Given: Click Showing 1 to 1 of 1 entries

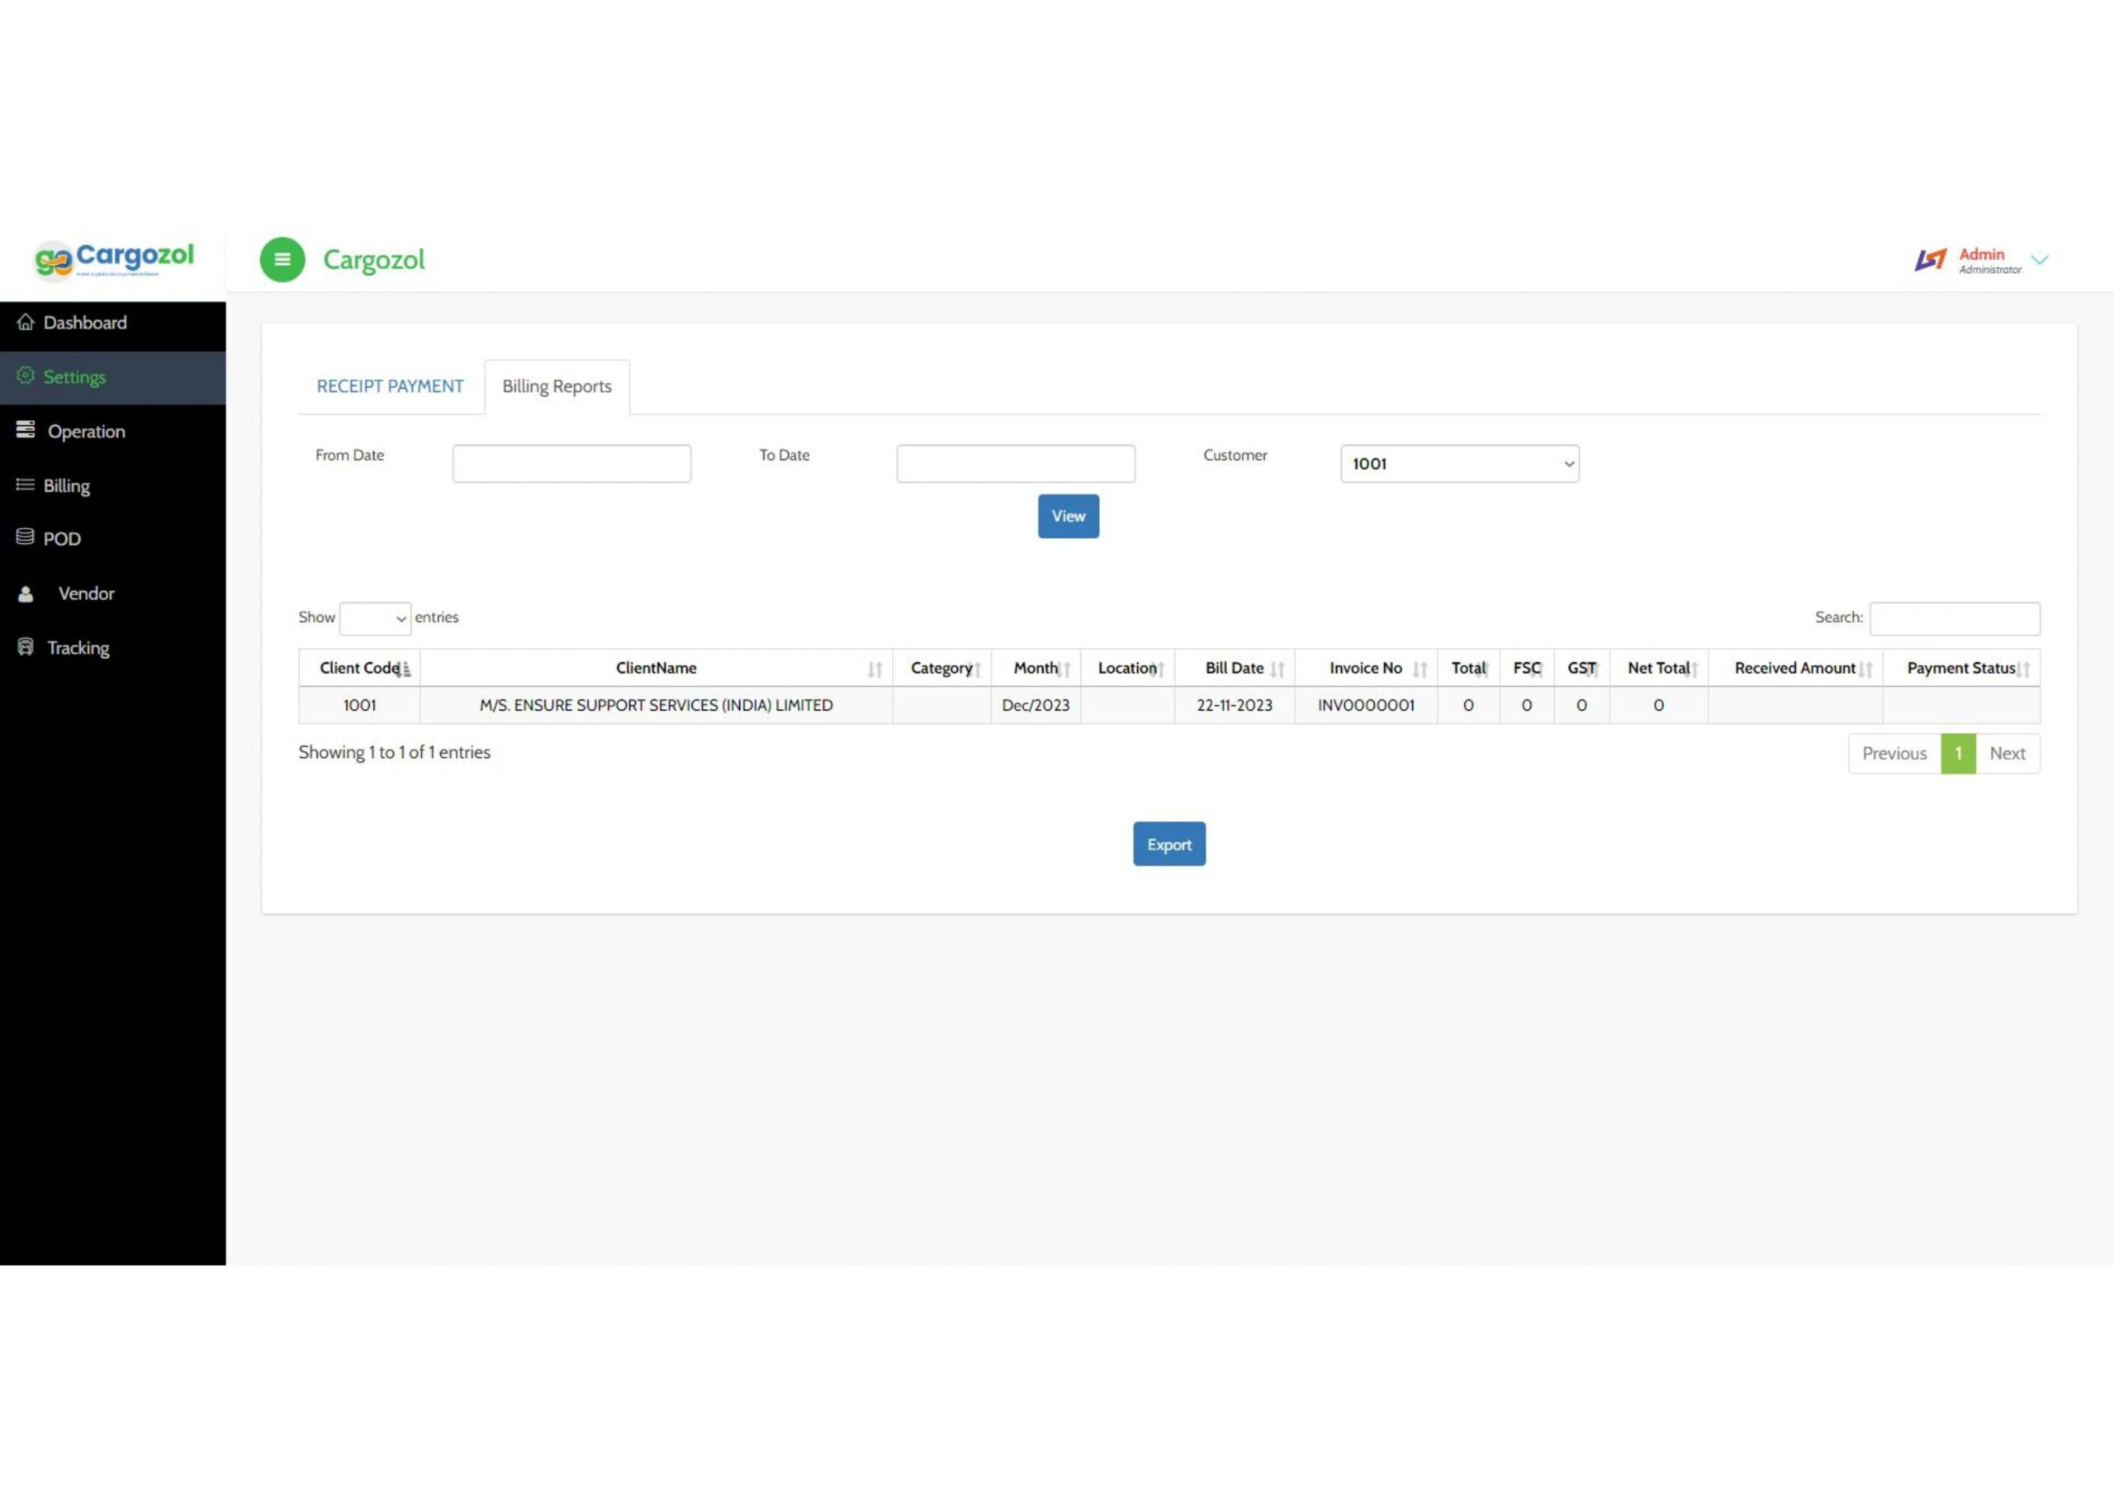Looking at the screenshot, I should [x=394, y=752].
